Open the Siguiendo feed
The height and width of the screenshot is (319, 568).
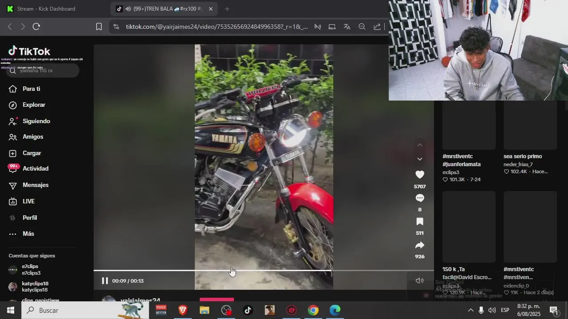click(x=36, y=121)
